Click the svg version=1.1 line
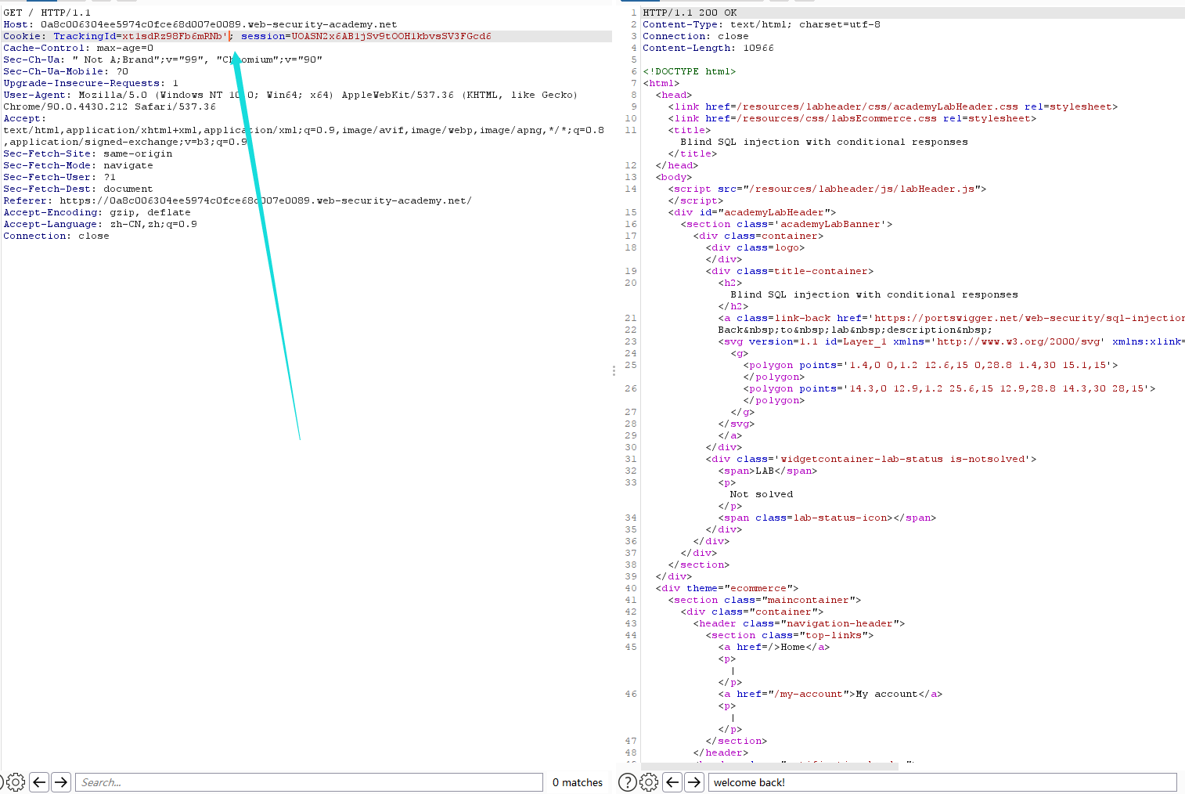This screenshot has height=794, width=1185. 951,341
